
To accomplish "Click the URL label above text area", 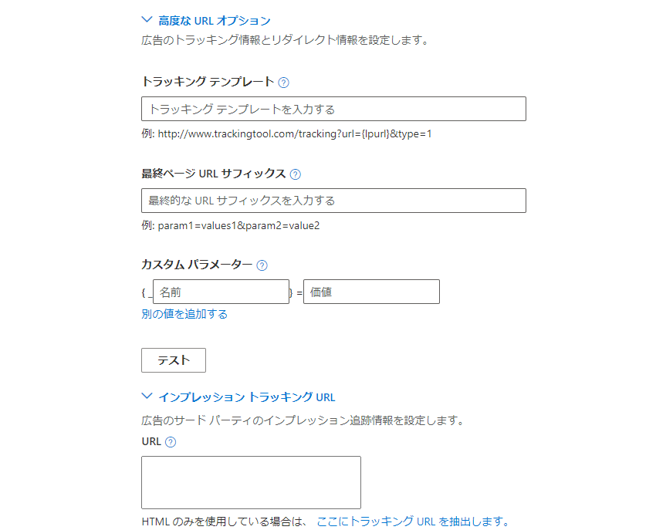I will pos(151,442).
